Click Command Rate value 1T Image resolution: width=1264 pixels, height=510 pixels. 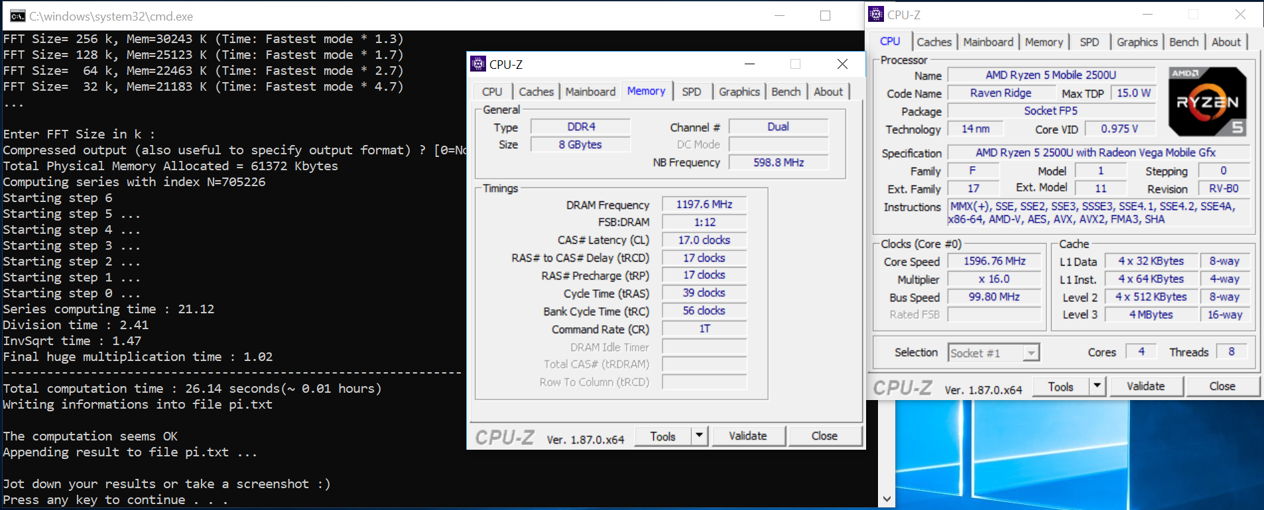tap(704, 329)
